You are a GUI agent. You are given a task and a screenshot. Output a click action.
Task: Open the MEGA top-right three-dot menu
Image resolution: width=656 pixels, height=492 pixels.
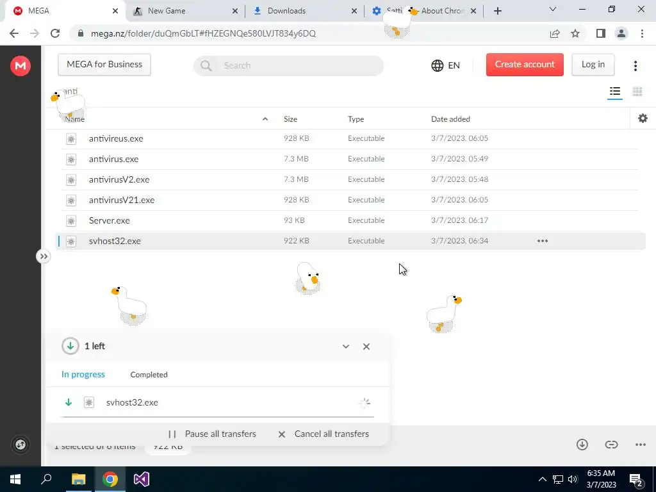coord(635,66)
